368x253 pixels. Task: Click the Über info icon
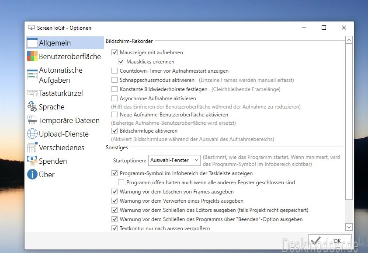click(x=32, y=175)
